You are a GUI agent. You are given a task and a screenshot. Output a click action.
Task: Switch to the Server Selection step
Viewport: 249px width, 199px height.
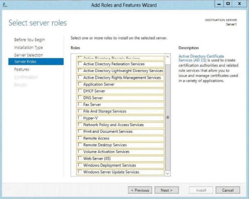tap(29, 55)
